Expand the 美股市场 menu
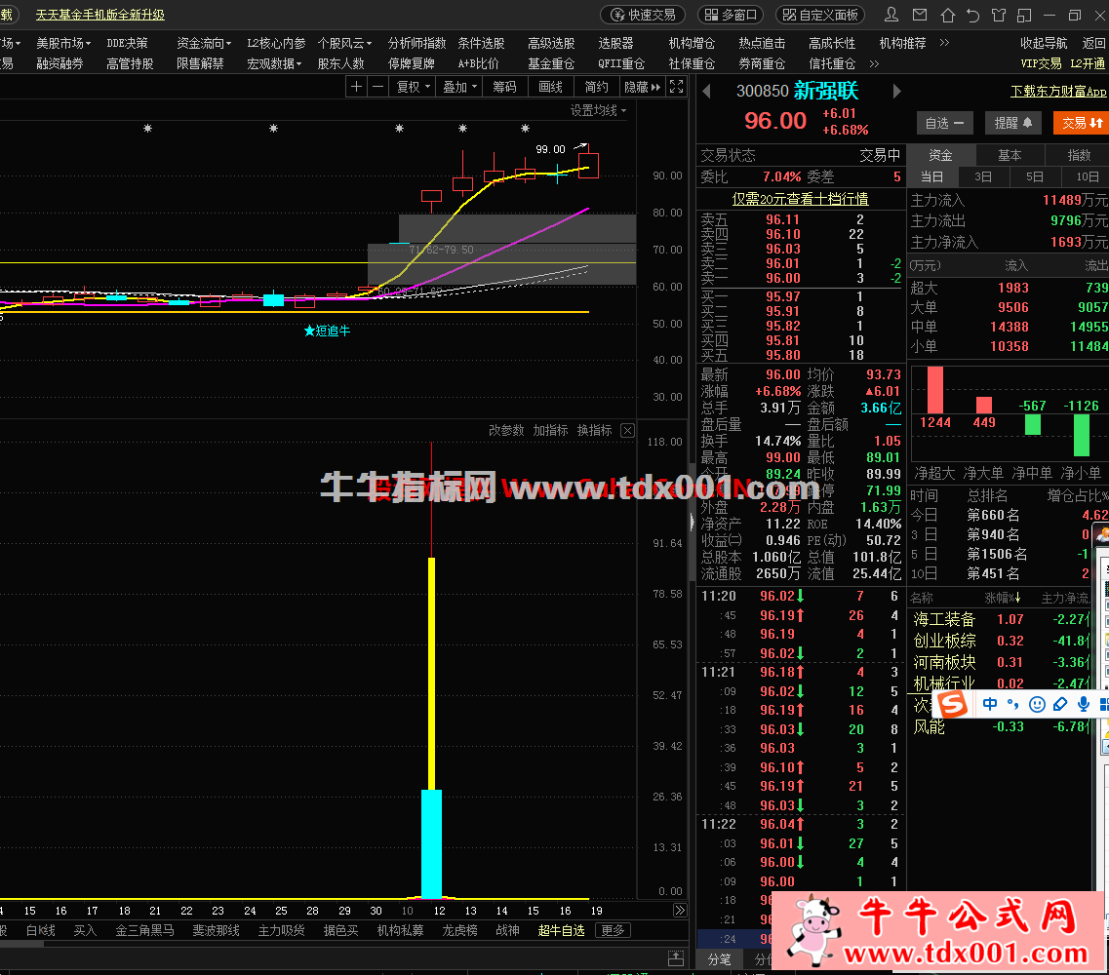 click(x=63, y=43)
